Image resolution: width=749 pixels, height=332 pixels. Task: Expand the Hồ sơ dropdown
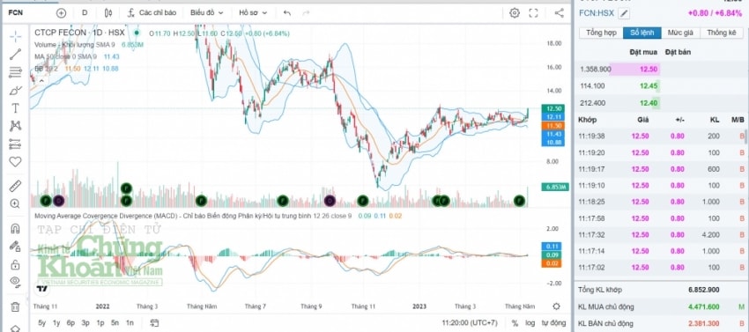(x=253, y=13)
